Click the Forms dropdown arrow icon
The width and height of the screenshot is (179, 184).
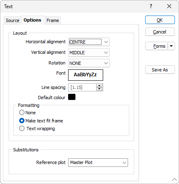pyautogui.click(x=171, y=46)
